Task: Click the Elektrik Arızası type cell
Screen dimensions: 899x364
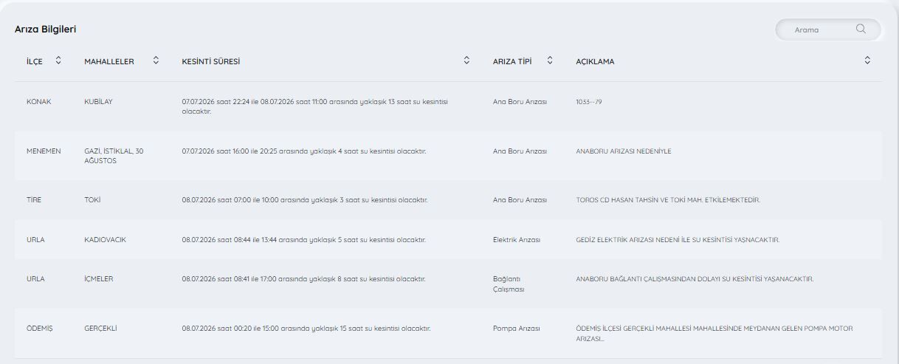Action: (517, 240)
